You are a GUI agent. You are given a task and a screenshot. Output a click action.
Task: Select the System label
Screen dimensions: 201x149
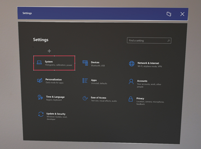coord(49,62)
